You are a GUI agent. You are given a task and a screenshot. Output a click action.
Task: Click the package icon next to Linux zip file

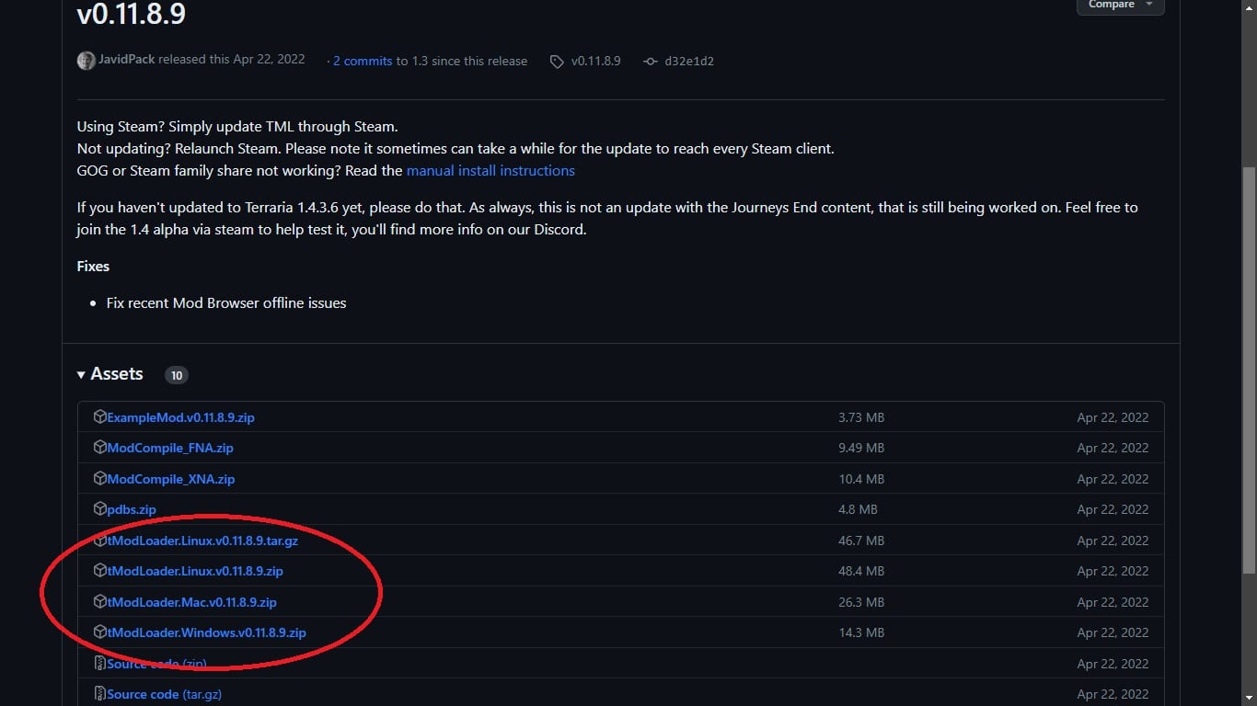[x=100, y=571]
